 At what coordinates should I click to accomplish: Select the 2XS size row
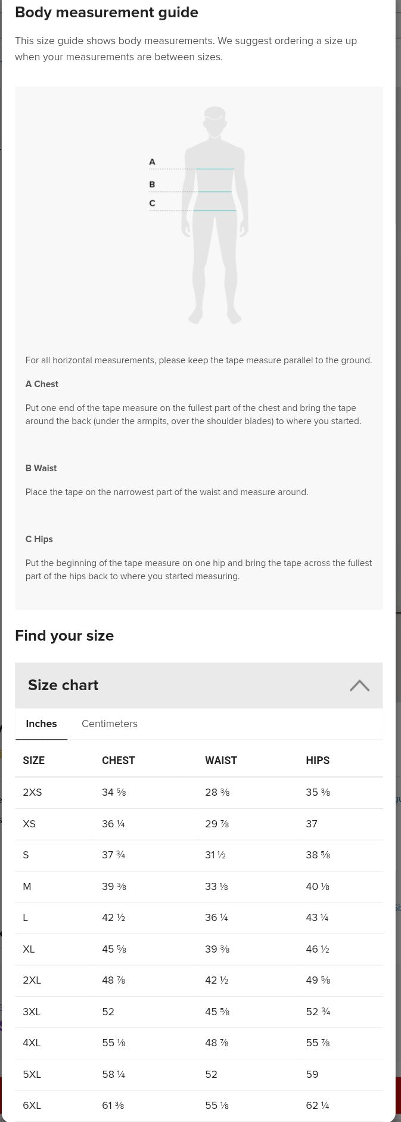199,793
